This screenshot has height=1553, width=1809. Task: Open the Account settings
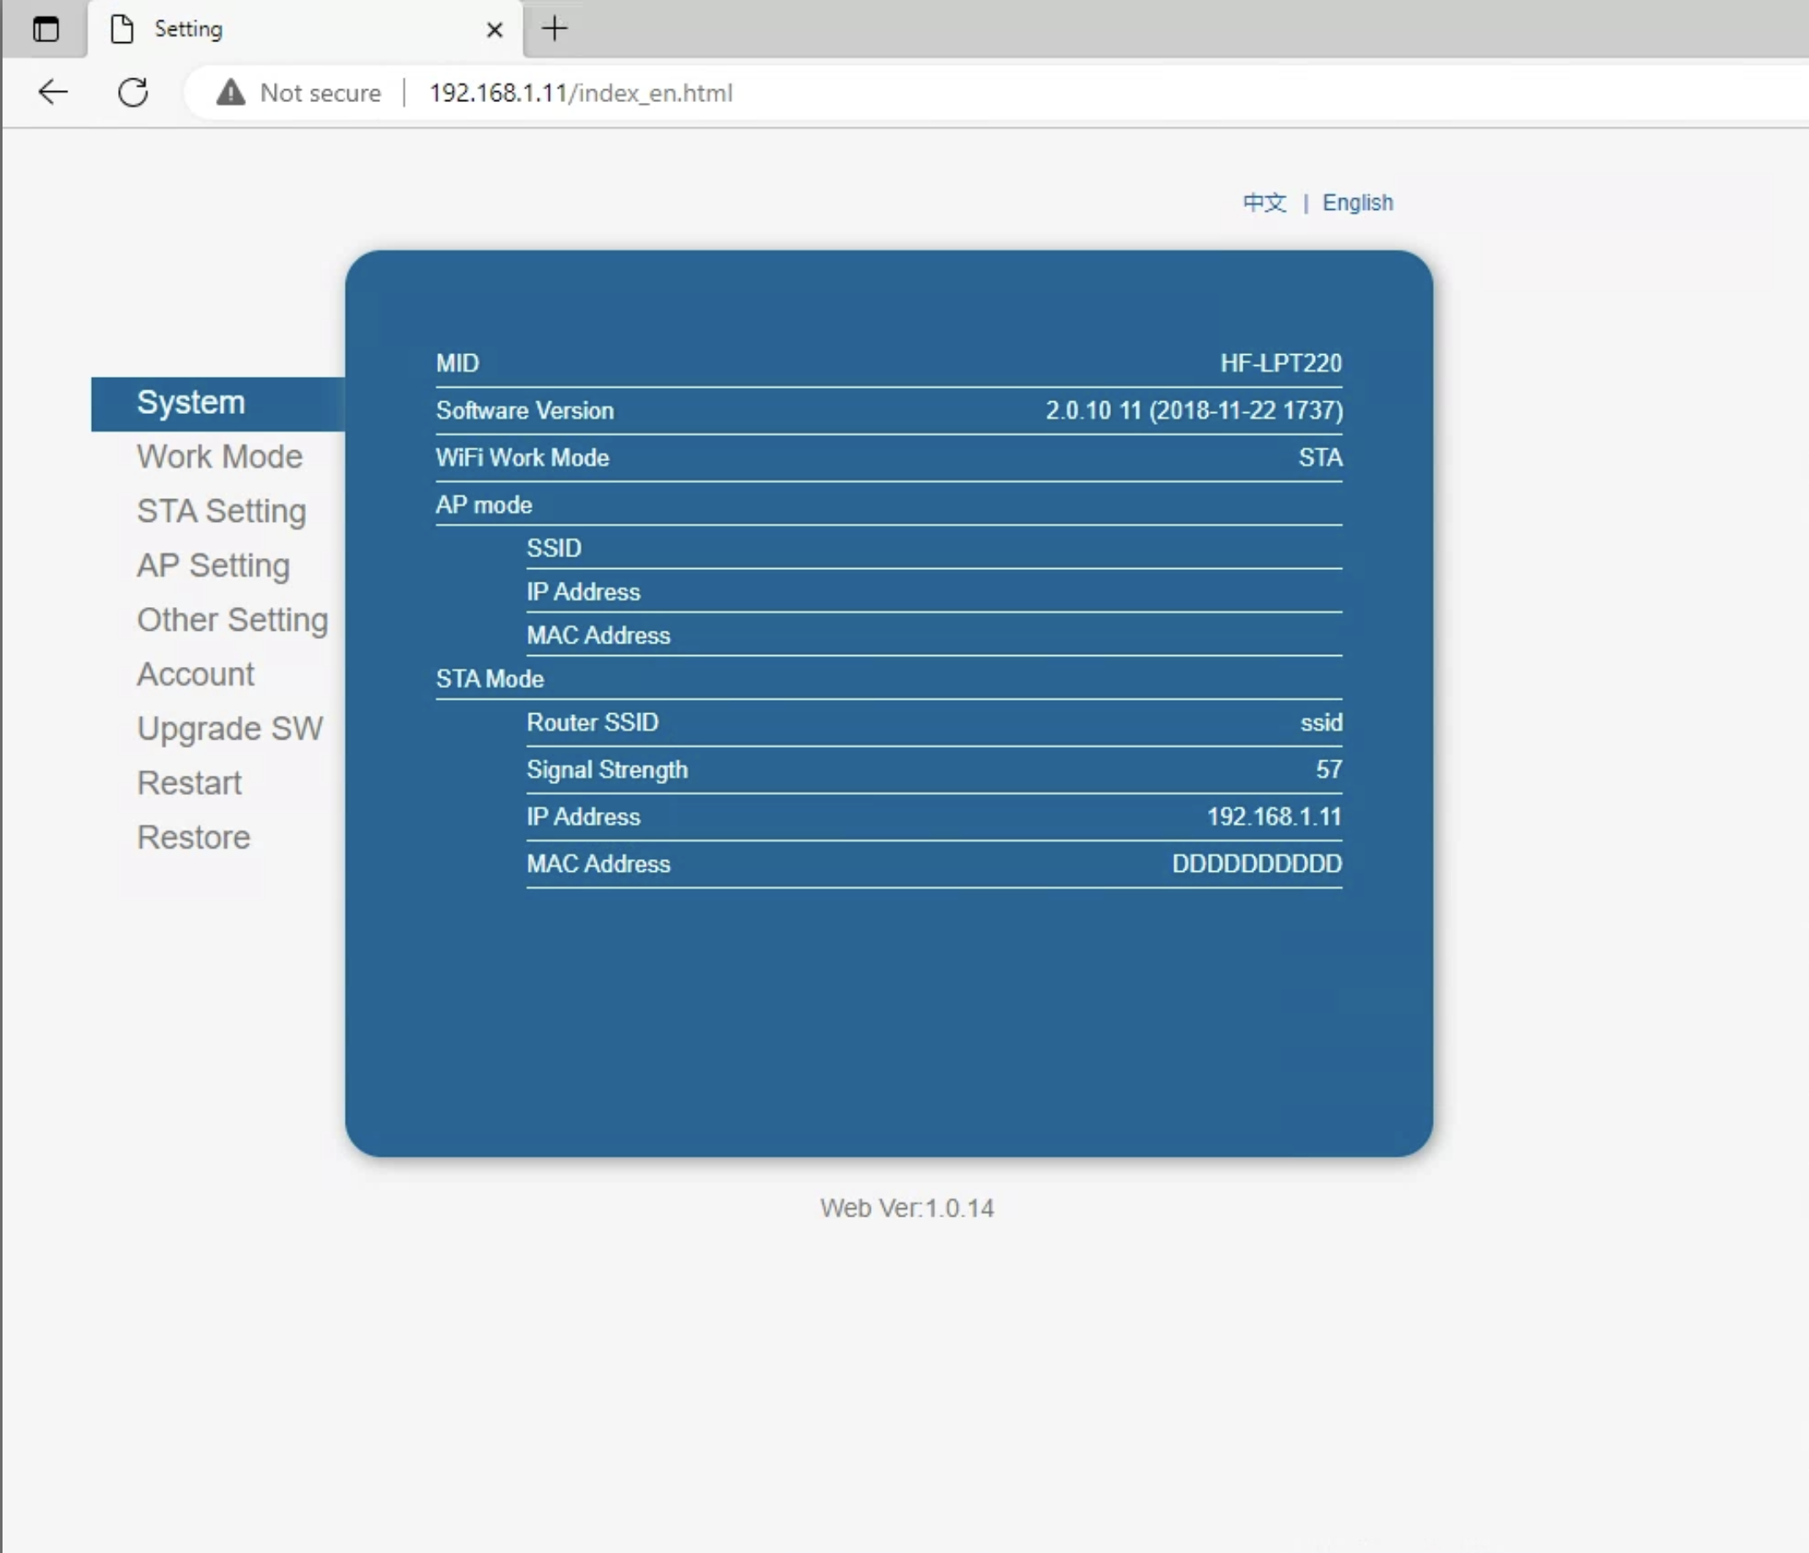click(196, 674)
